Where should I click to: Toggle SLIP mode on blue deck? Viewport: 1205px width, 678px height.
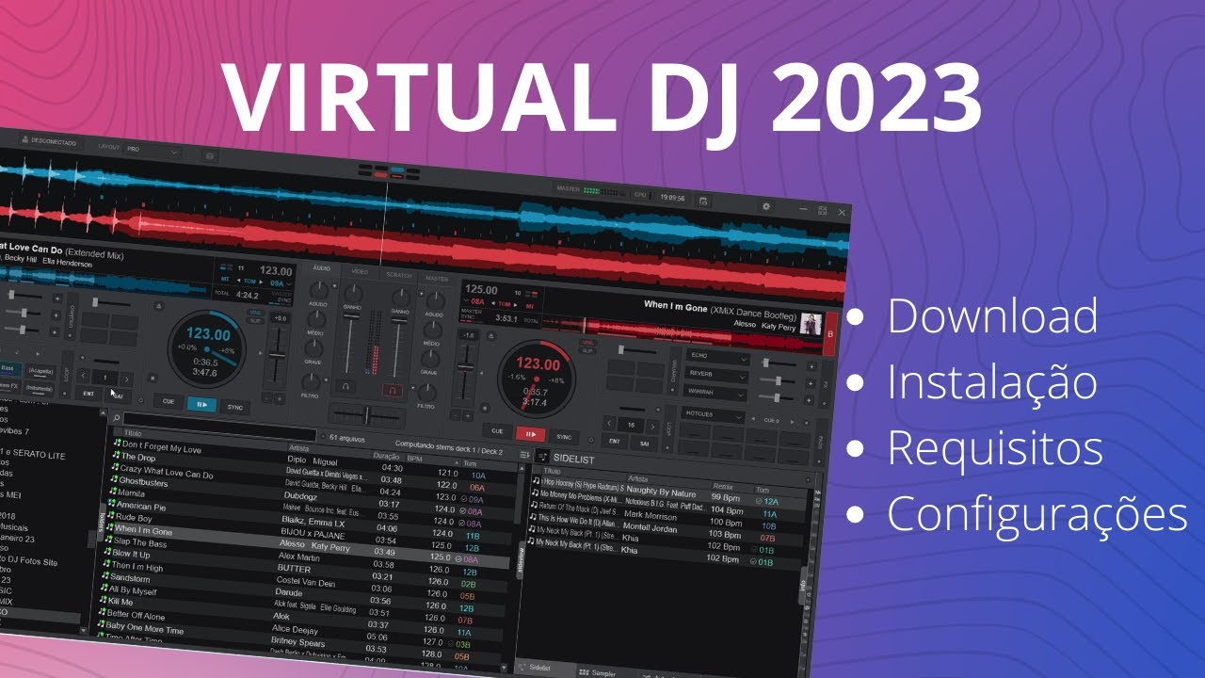255,320
